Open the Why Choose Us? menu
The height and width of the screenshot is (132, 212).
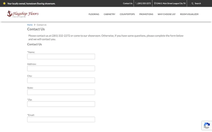[166, 14]
